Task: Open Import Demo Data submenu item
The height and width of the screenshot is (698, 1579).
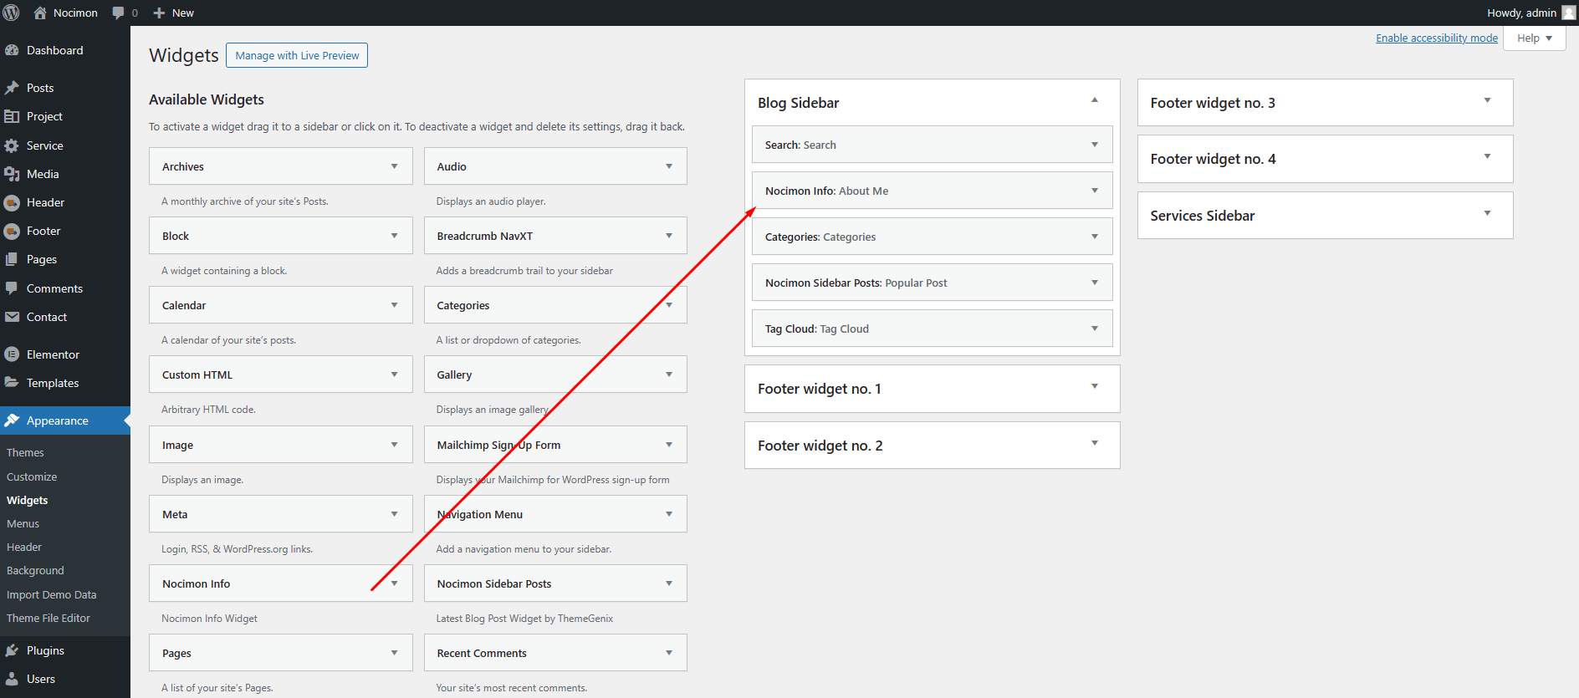Action: (x=51, y=594)
